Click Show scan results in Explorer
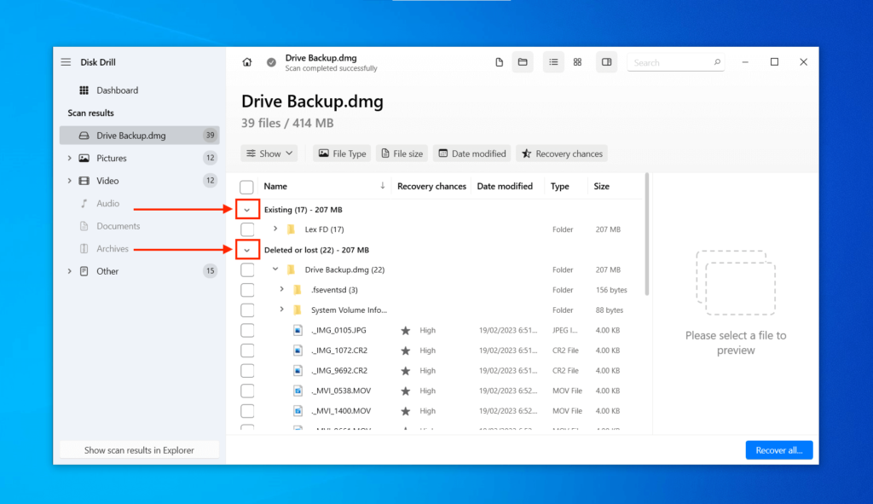 (x=138, y=449)
